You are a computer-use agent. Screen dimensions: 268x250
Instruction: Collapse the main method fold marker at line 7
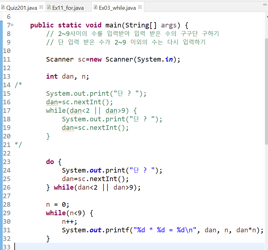12,25
